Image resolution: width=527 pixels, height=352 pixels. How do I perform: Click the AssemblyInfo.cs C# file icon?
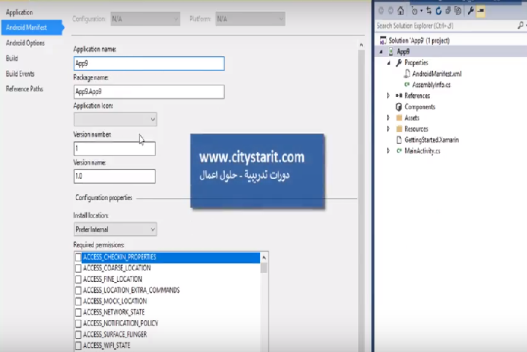click(407, 85)
